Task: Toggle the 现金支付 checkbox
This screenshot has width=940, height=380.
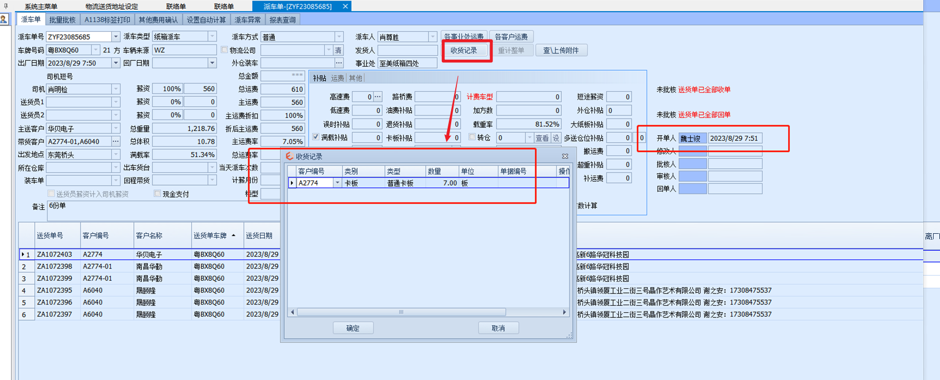Action: pyautogui.click(x=157, y=194)
